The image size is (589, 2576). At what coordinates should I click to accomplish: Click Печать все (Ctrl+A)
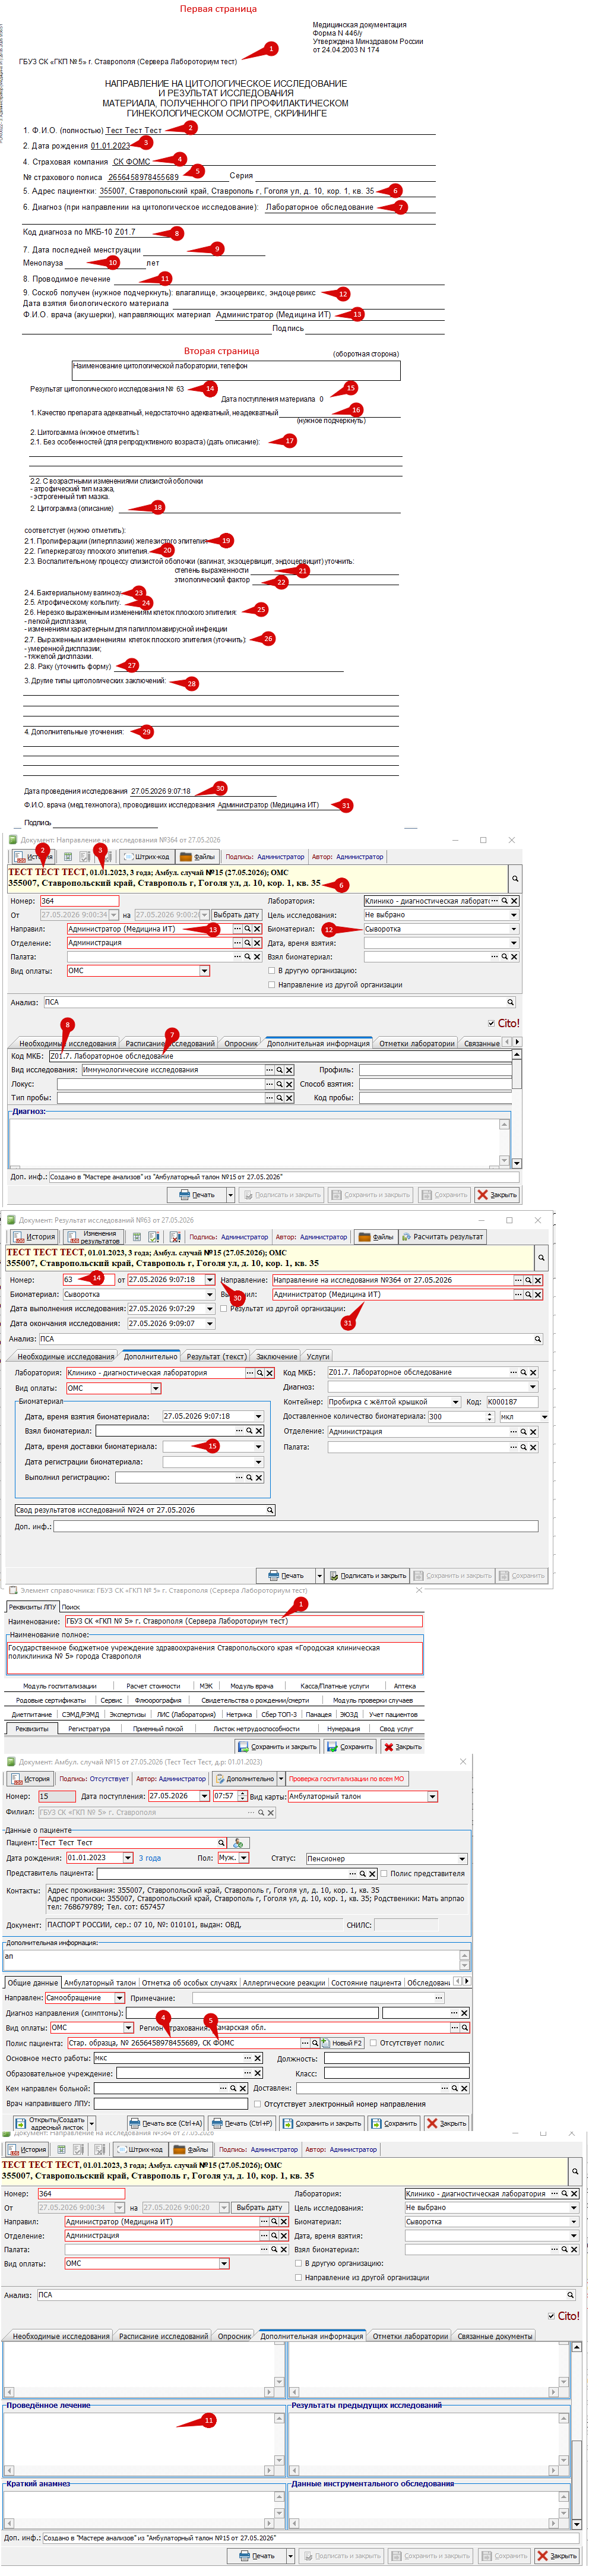[165, 2123]
